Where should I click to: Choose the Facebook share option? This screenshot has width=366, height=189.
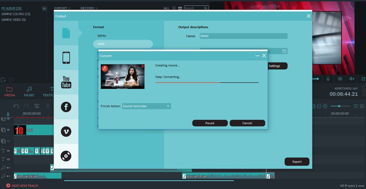pyautogui.click(x=66, y=107)
